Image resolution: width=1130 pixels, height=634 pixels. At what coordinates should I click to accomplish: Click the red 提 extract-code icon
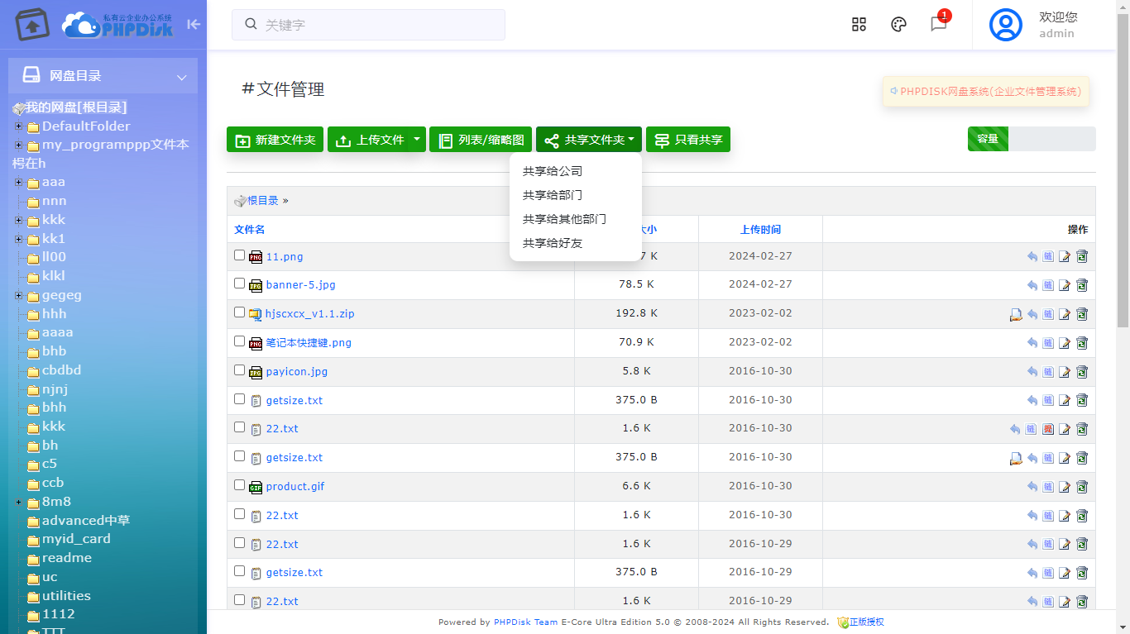1048,429
